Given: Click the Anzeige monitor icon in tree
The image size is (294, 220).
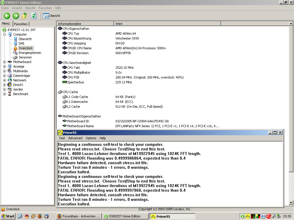Looking at the screenshot, I should [x=10, y=66].
